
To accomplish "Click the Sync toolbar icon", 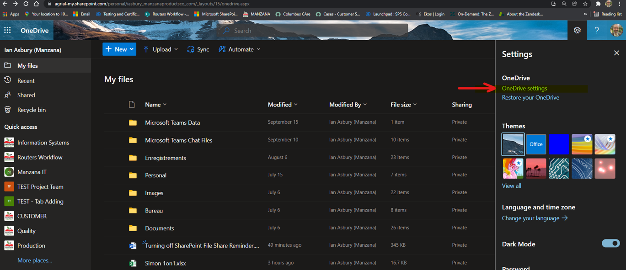I will [x=191, y=49].
